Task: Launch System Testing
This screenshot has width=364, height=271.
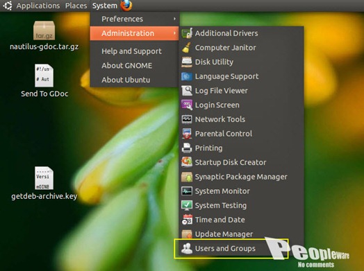Action: [x=242, y=205]
